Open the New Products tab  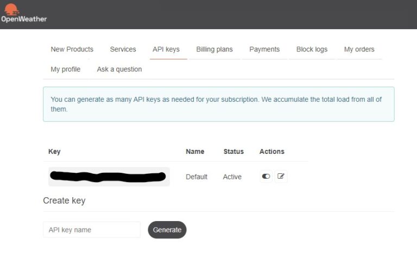coord(72,49)
